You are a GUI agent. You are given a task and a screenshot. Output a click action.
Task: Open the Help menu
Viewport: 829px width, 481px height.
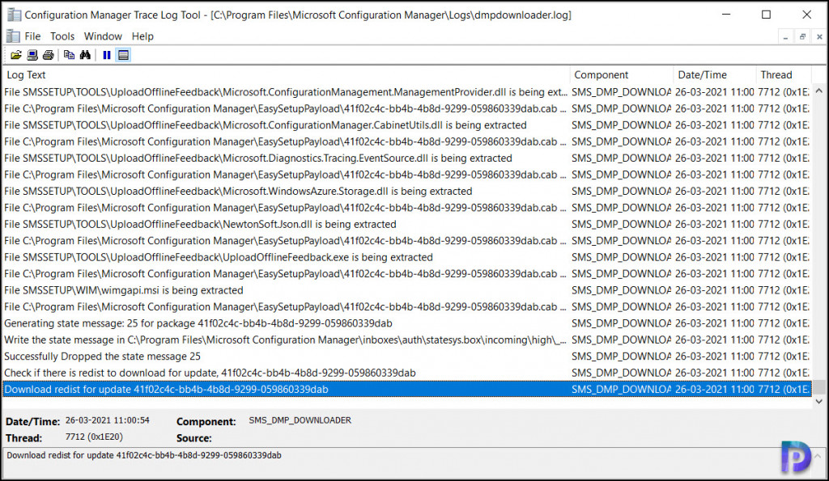point(142,36)
